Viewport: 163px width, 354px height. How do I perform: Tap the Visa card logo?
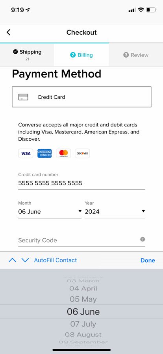(26, 153)
